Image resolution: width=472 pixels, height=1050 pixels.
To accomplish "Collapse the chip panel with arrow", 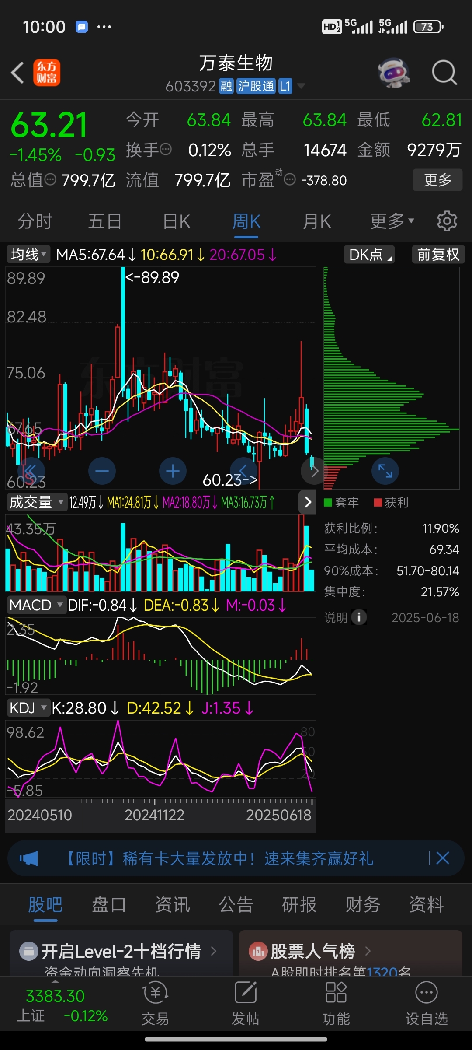I will (308, 502).
